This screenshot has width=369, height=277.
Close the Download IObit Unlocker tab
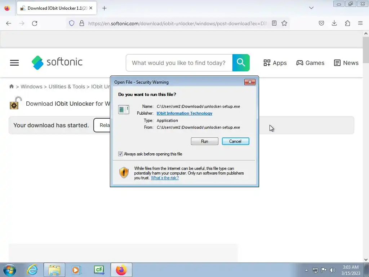tap(91, 8)
